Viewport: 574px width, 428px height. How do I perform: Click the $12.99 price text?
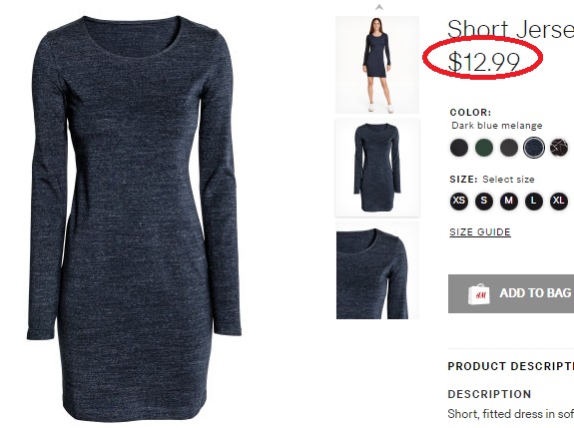coord(483,62)
